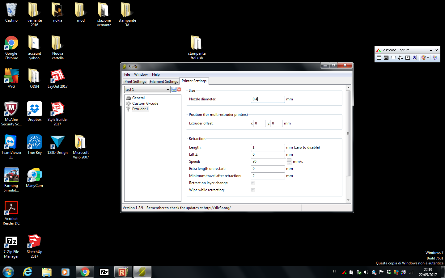Open FastStone output destination dropdown arrow
Viewport: 445px width, 278px height.
click(x=428, y=58)
